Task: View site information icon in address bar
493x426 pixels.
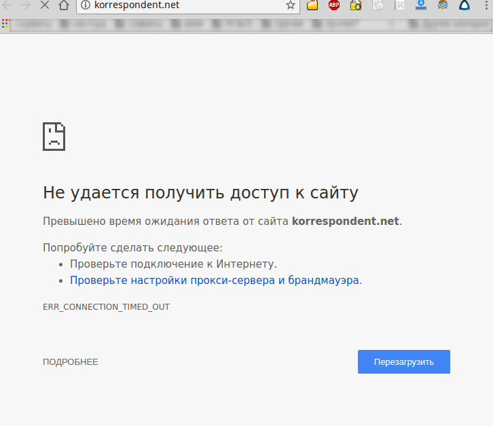Action: [x=85, y=5]
